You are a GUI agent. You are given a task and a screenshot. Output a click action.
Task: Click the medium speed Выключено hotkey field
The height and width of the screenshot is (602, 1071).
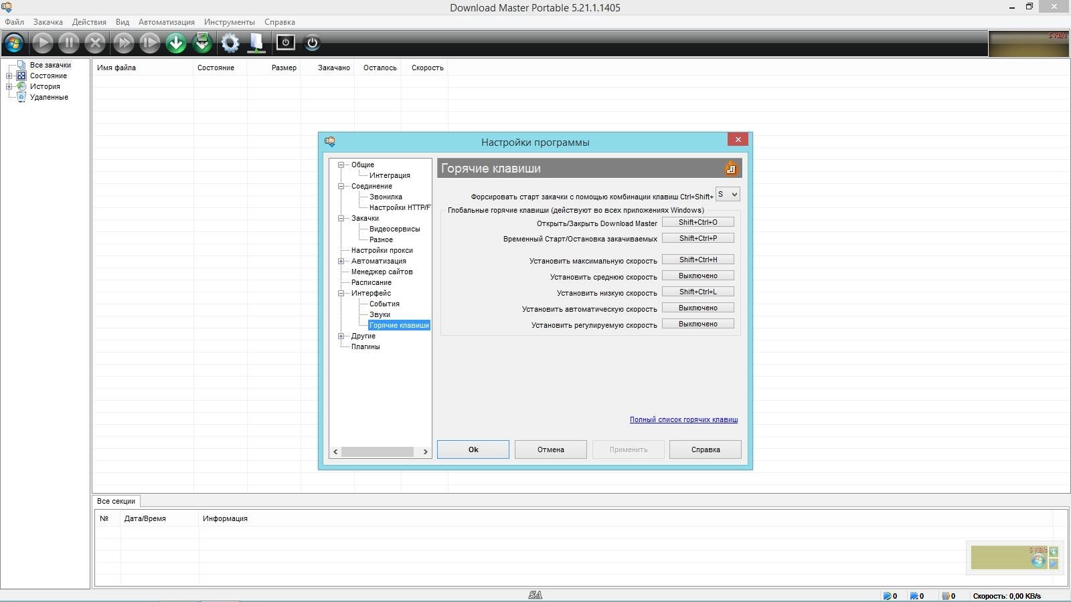click(x=698, y=276)
